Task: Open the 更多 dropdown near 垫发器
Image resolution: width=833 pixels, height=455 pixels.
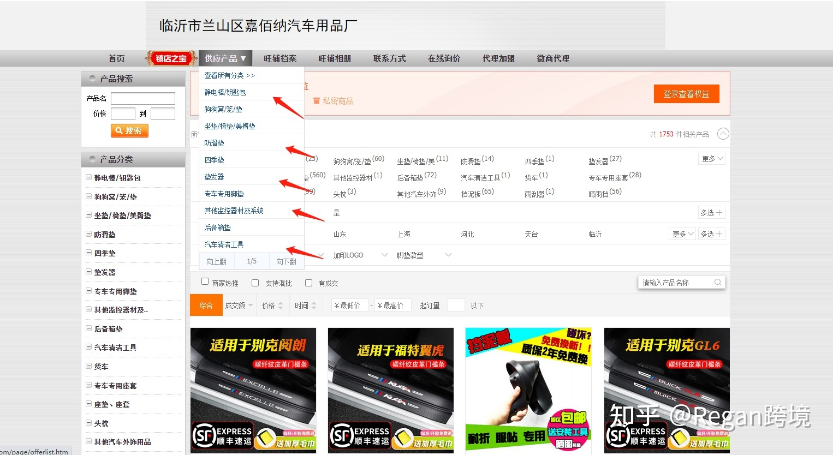Action: (711, 158)
